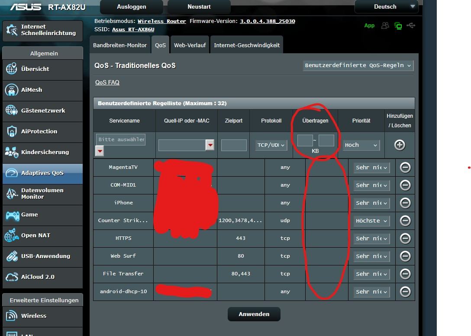Open AiCloud 2.0 cloud icon

point(12,277)
